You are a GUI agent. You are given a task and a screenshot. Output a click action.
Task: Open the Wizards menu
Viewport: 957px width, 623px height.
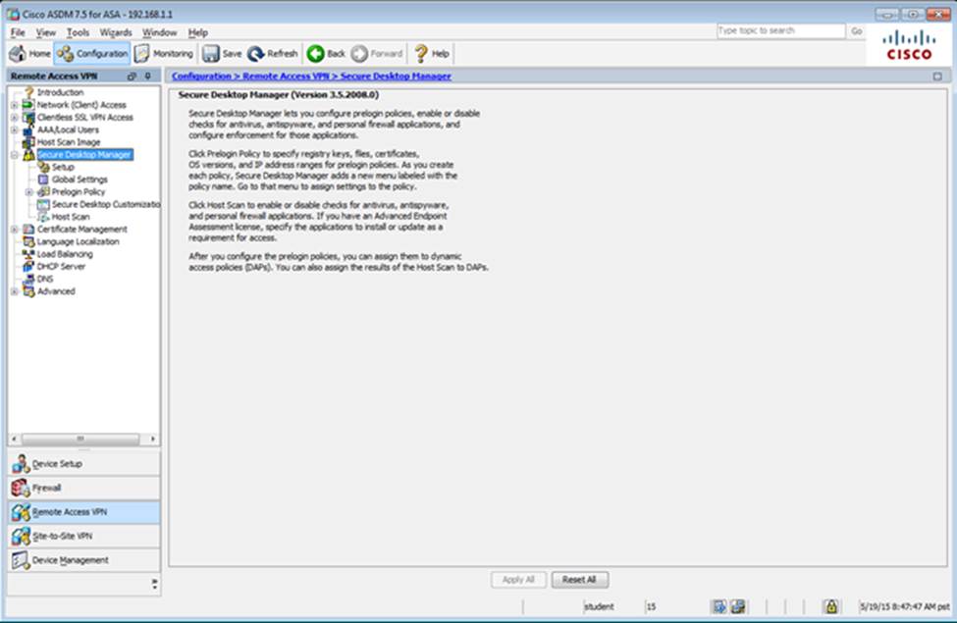pos(115,32)
